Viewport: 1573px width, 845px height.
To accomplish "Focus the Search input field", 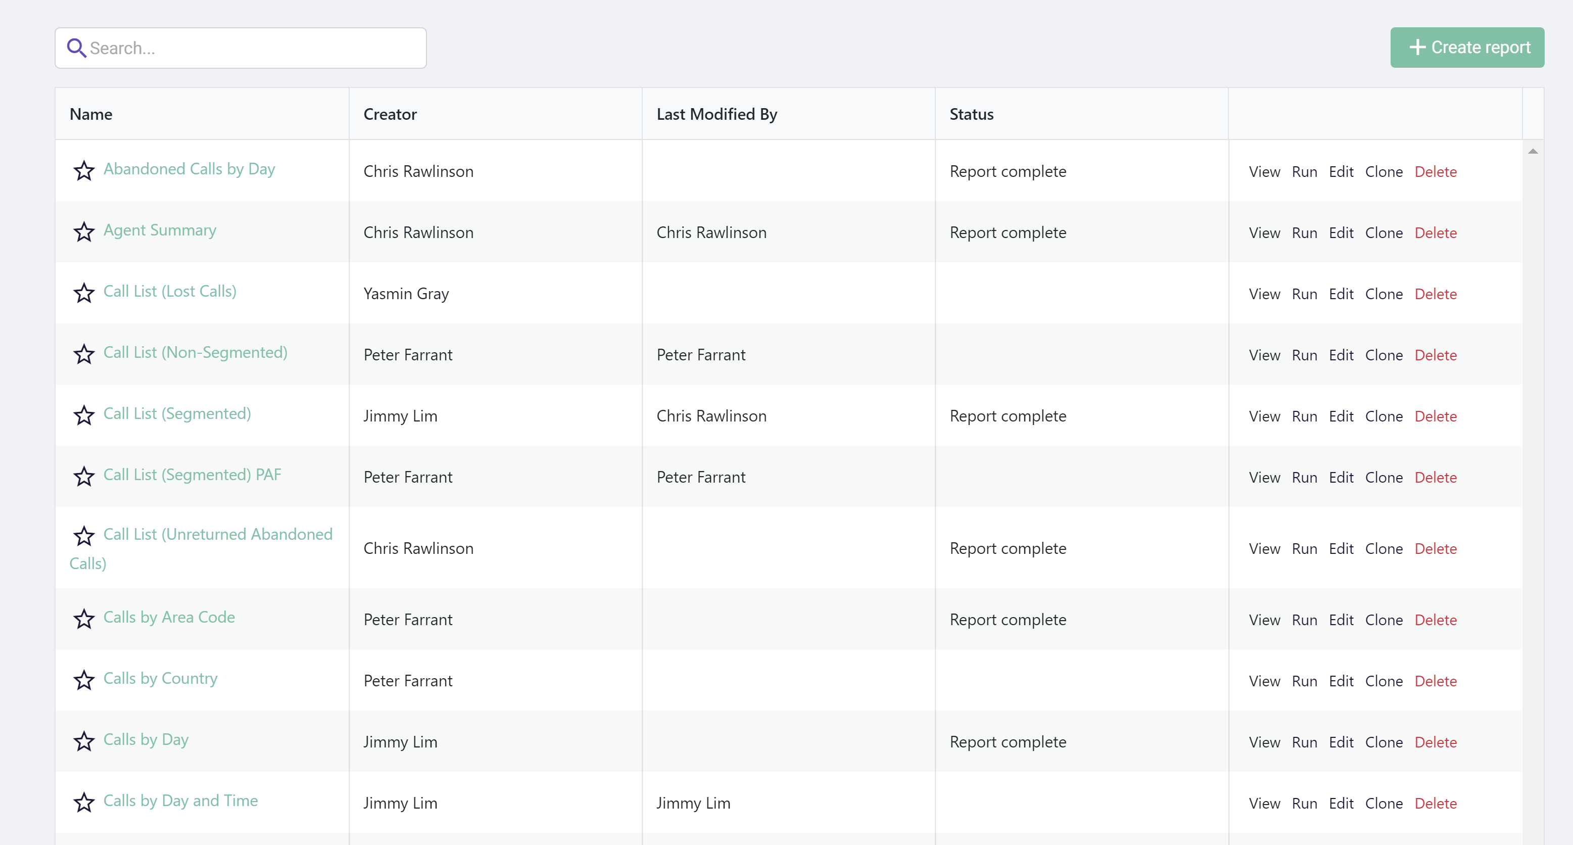I will [257, 48].
